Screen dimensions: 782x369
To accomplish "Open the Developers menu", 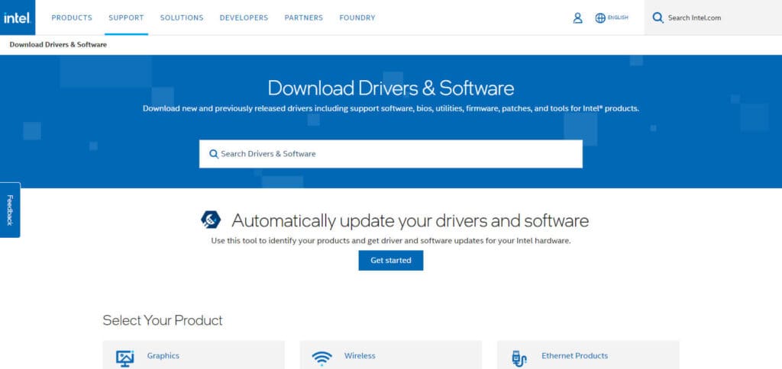I will 244,18.
